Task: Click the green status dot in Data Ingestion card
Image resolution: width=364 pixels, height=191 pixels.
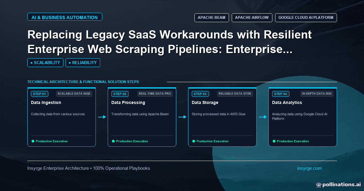Action: 33,141
